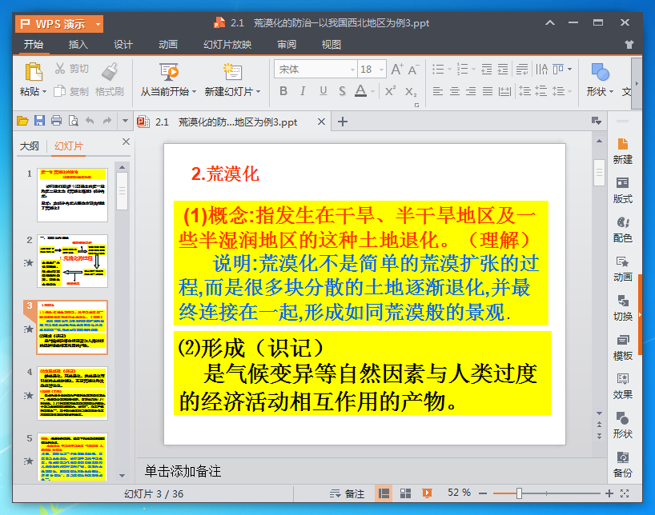
Task: Select slide 4 thumbnail
Action: click(72, 393)
